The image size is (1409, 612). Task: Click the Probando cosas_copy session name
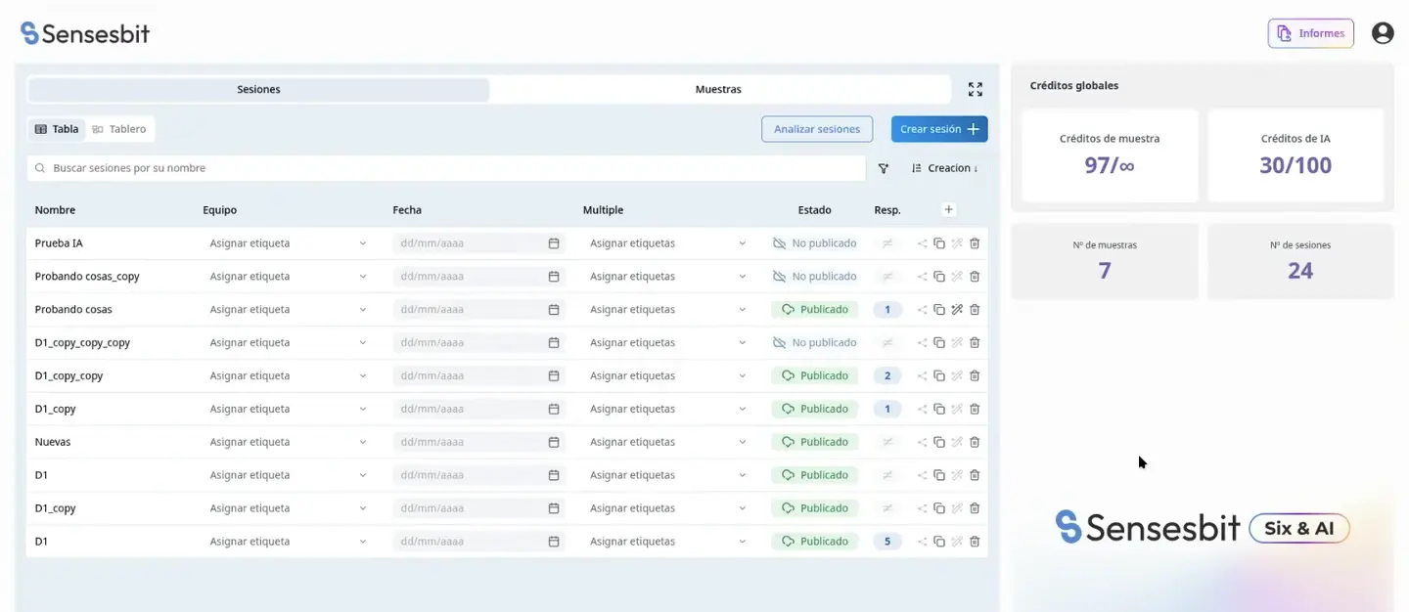tap(87, 277)
